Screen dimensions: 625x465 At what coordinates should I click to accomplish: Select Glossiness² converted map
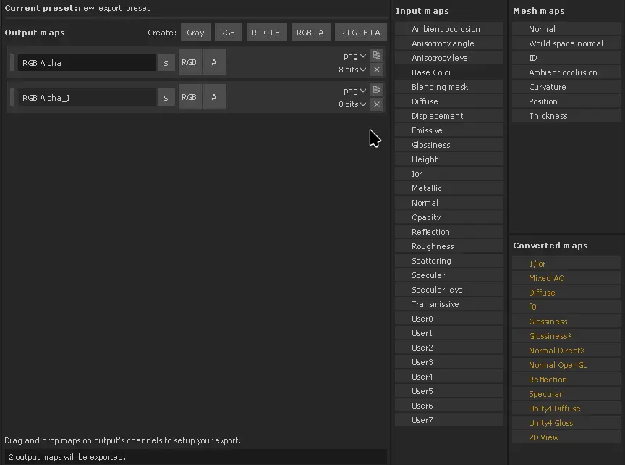pyautogui.click(x=566, y=336)
